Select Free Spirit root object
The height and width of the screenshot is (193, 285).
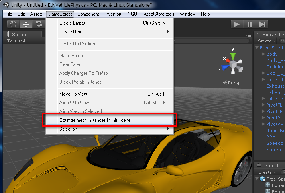tap(271, 48)
